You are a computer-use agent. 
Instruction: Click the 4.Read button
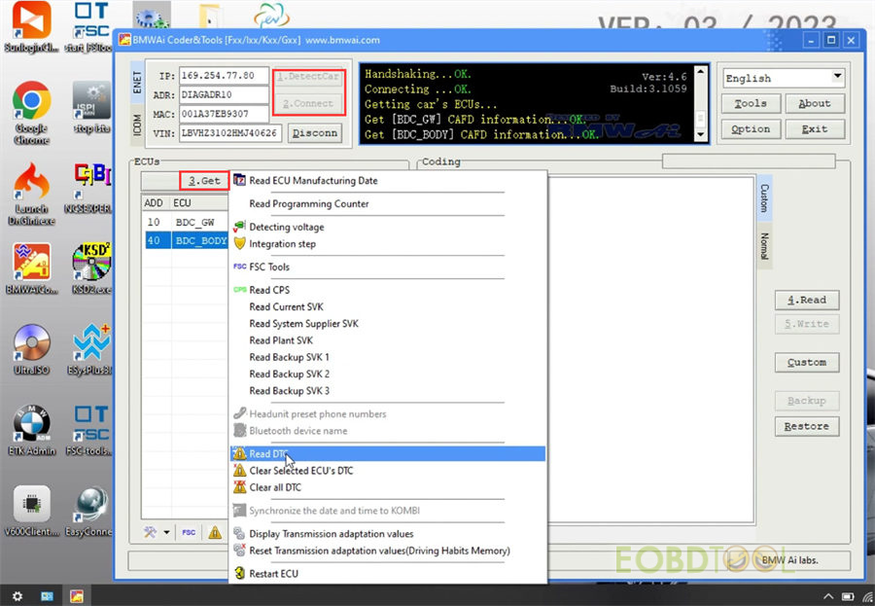pyautogui.click(x=807, y=300)
